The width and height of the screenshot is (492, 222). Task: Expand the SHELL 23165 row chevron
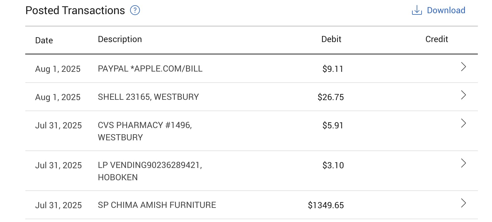pyautogui.click(x=463, y=95)
